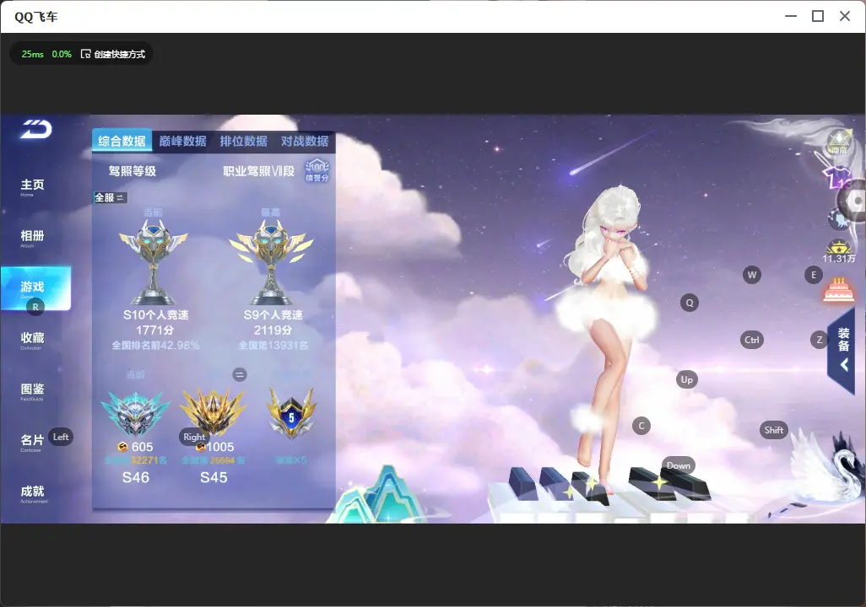Click the 2119分 score text
The width and height of the screenshot is (866, 607).
[x=273, y=330]
